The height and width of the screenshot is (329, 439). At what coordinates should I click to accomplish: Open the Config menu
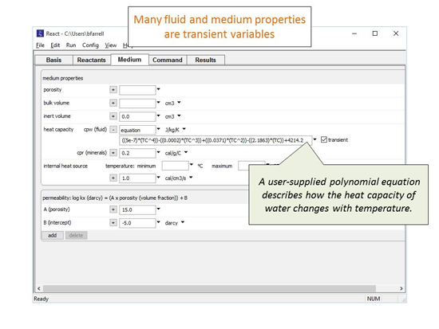[90, 45]
